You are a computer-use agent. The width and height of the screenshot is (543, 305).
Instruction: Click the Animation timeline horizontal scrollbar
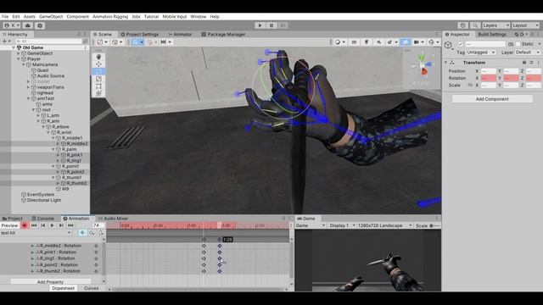point(198,290)
